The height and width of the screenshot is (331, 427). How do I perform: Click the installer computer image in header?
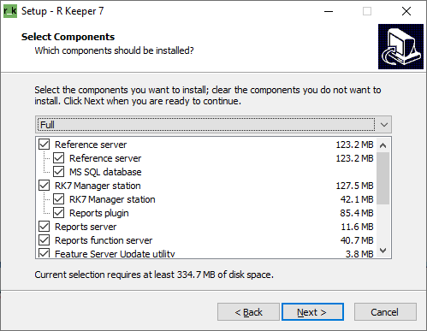(400, 46)
